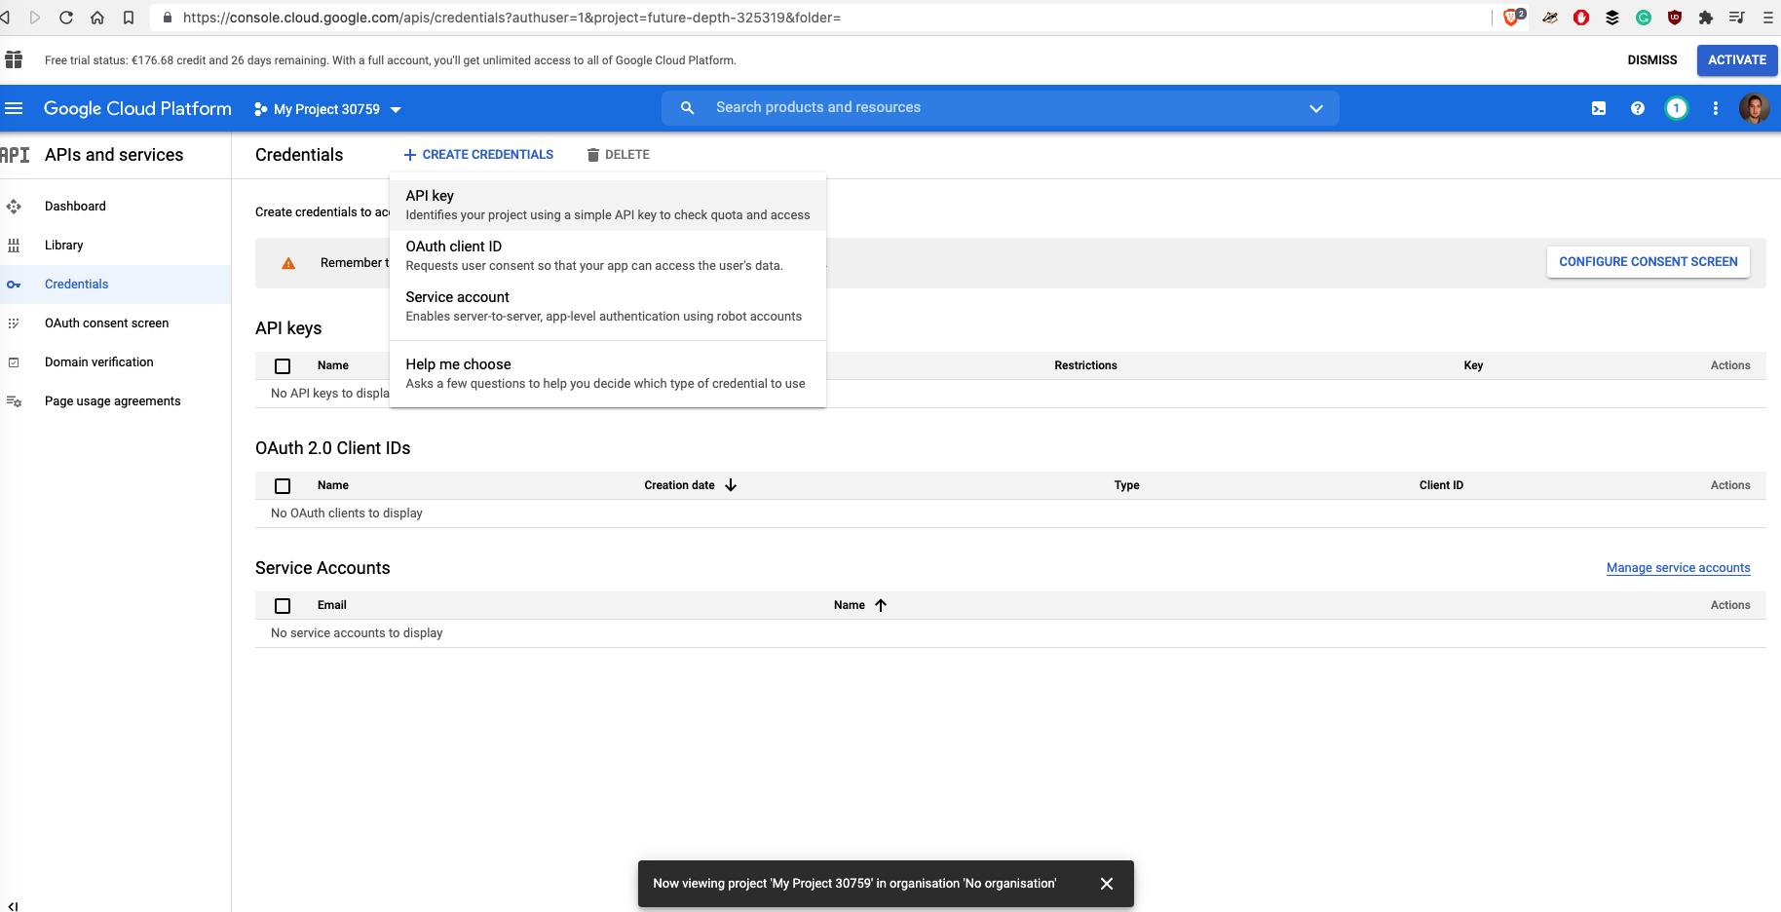Image resolution: width=1781 pixels, height=912 pixels.
Task: Open Manage service accounts link
Action: [x=1679, y=568]
